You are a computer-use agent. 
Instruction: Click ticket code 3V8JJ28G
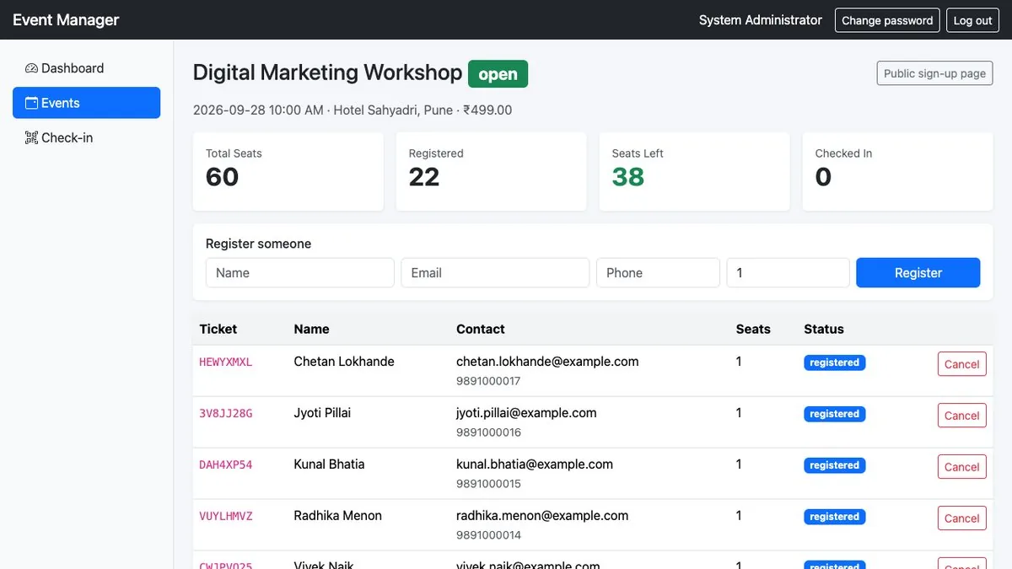[225, 413]
